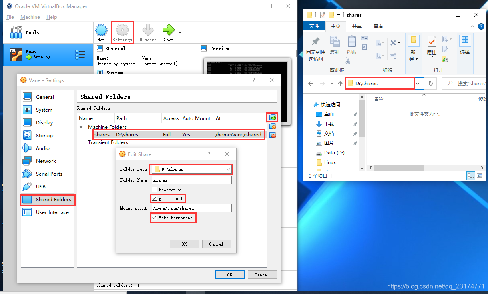Click the scissors Cut icon in Explorer
The height and width of the screenshot is (294, 488).
coord(348,61)
